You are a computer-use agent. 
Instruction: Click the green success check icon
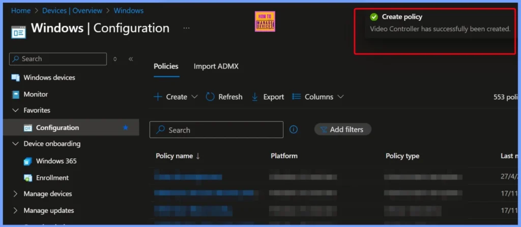[x=374, y=17]
